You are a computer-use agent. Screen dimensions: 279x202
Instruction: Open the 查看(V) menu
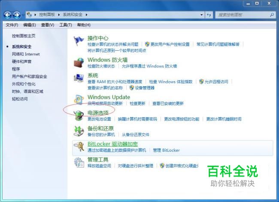tap(48, 25)
